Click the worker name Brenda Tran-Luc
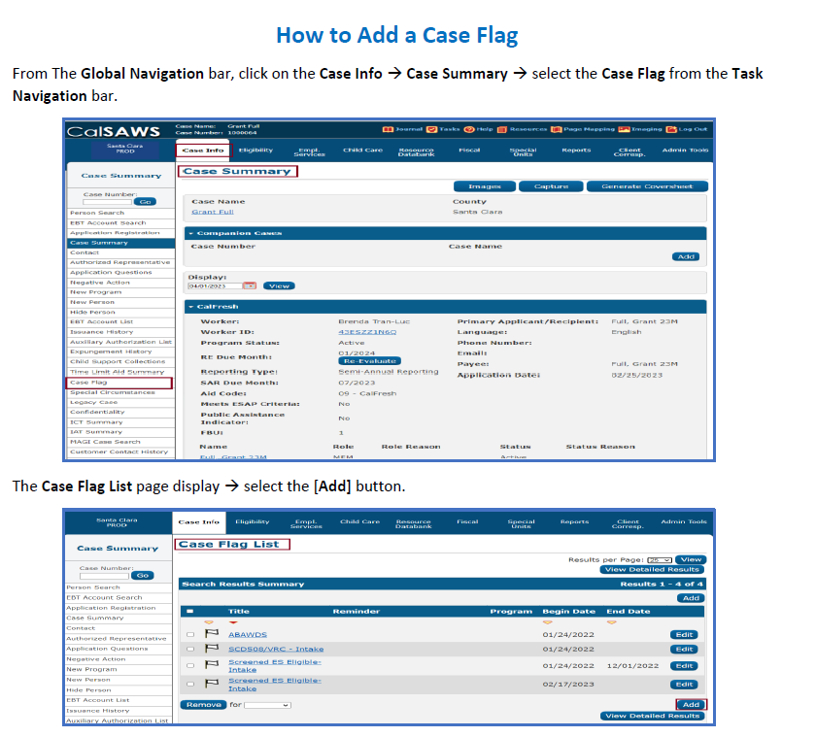This screenshot has height=737, width=816. [x=374, y=322]
